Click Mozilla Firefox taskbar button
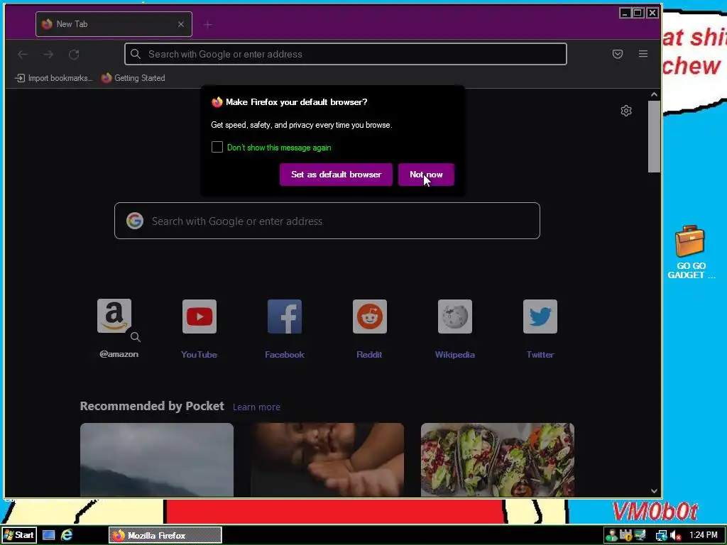The height and width of the screenshot is (545, 727). click(165, 535)
